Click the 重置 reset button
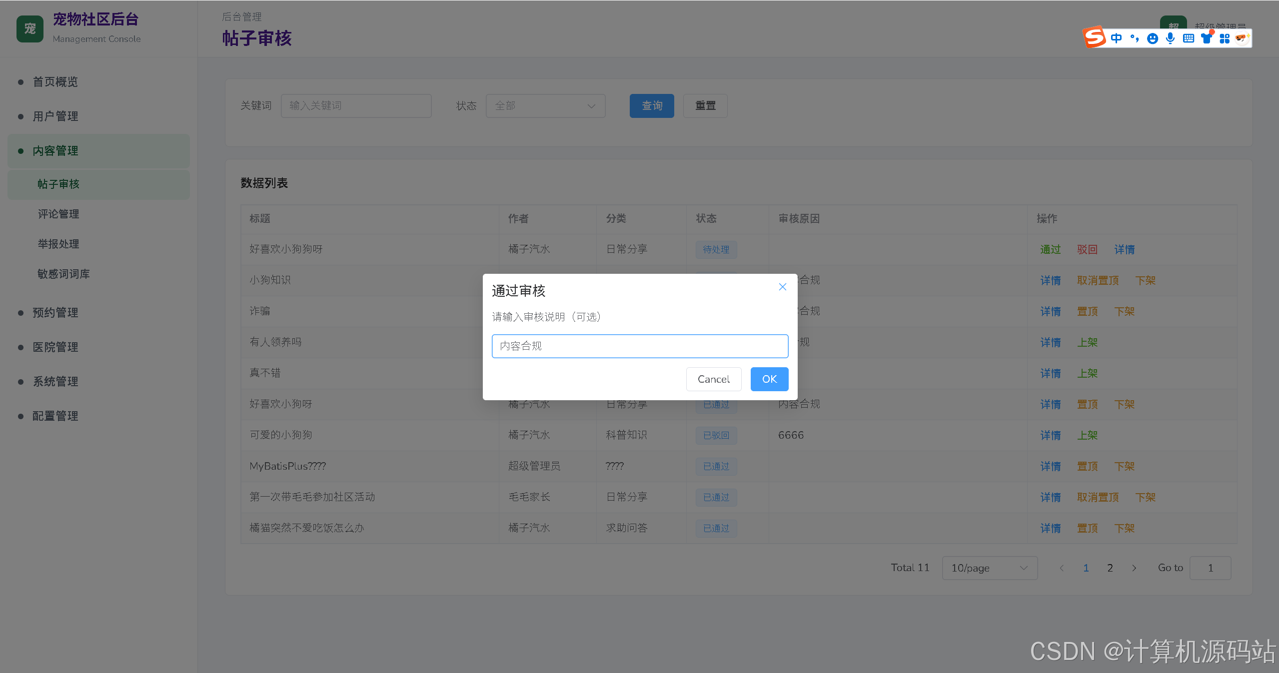Screen dimensions: 1279x673 point(705,106)
